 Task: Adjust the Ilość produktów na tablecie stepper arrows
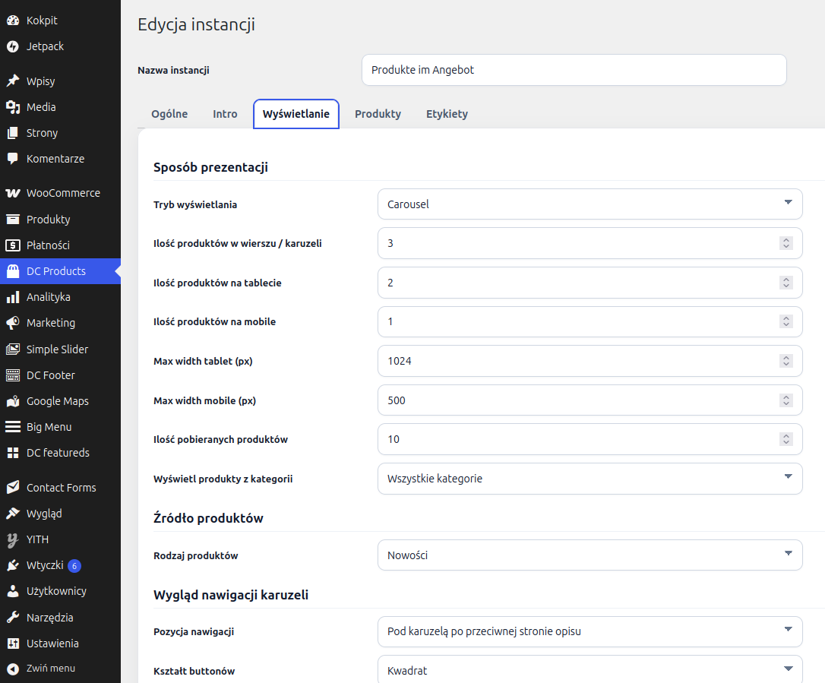(x=786, y=283)
